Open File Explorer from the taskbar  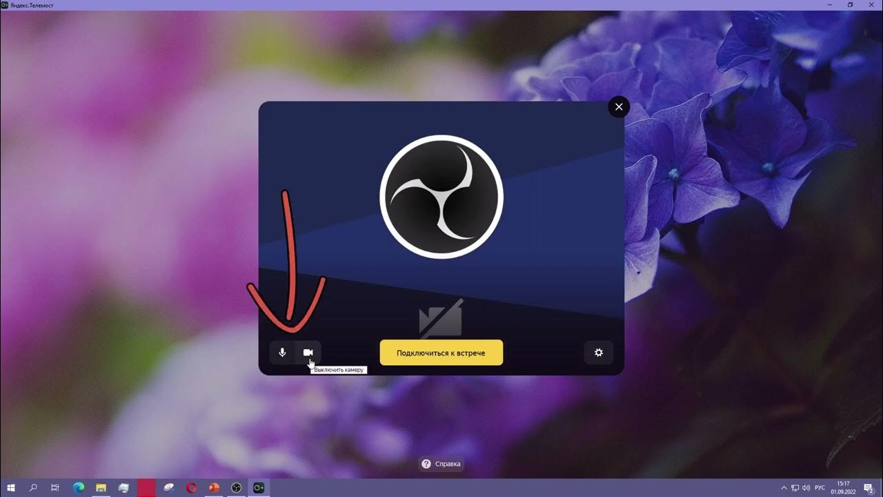point(101,488)
